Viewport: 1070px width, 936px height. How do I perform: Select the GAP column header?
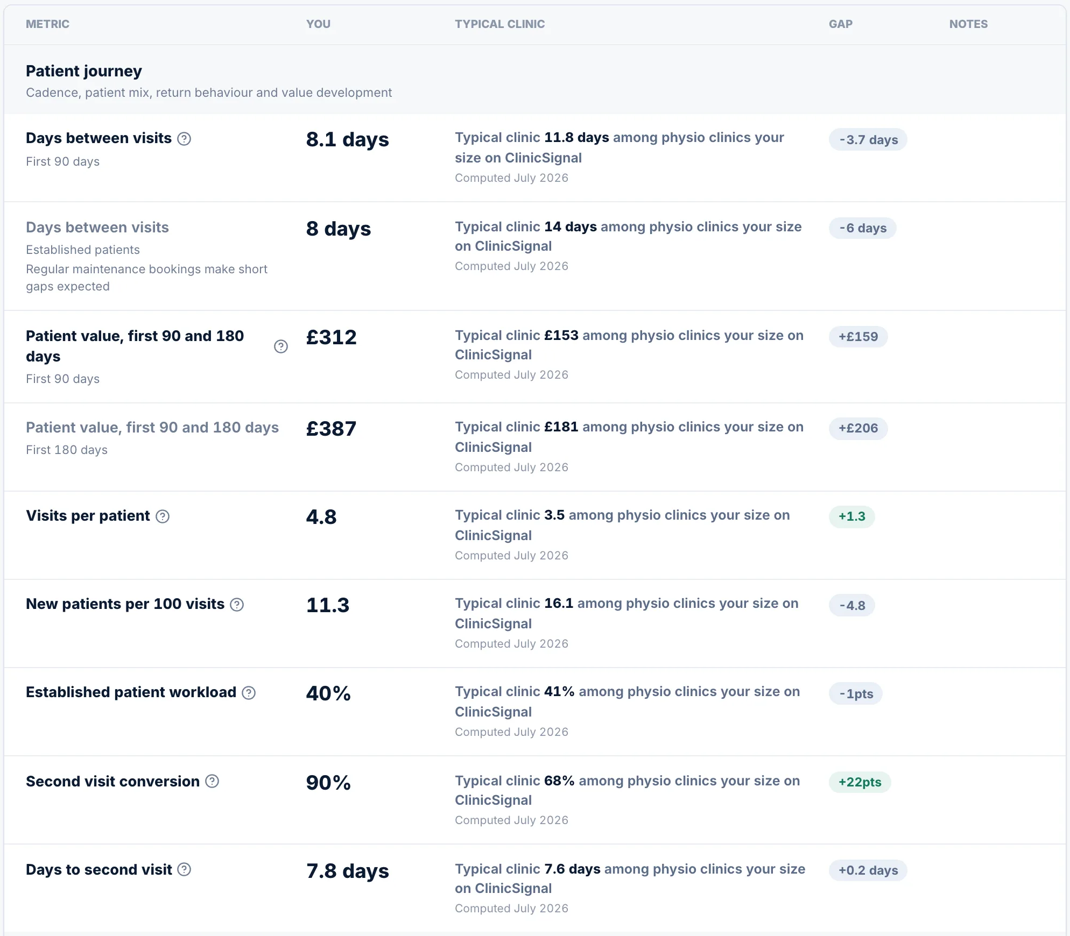(x=840, y=24)
